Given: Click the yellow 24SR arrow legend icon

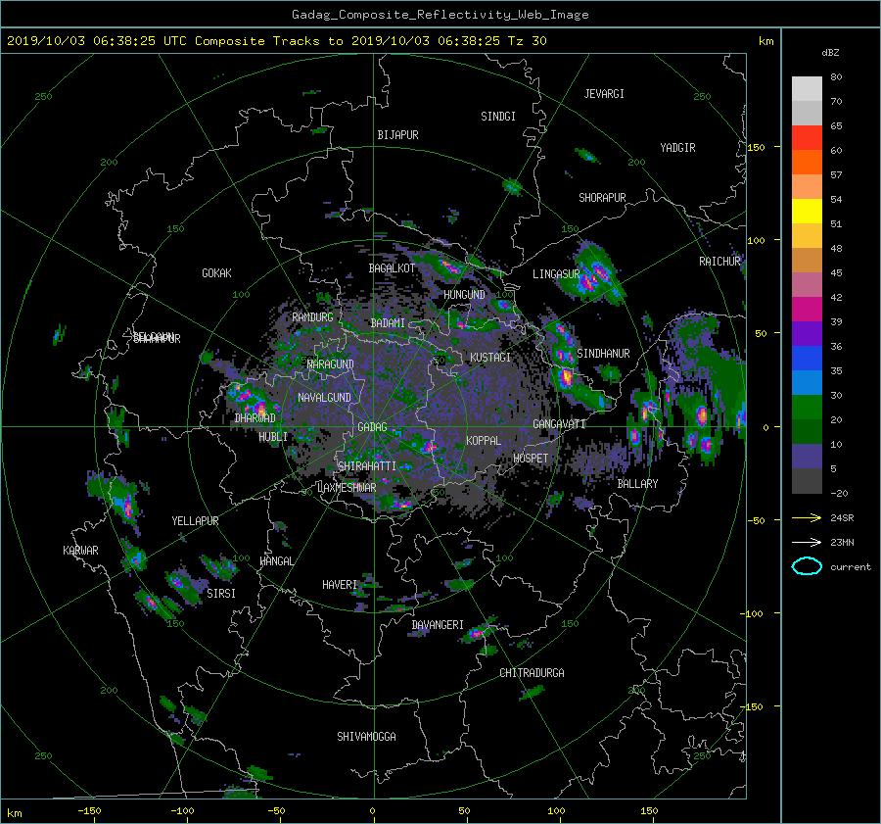Looking at the screenshot, I should tap(807, 517).
